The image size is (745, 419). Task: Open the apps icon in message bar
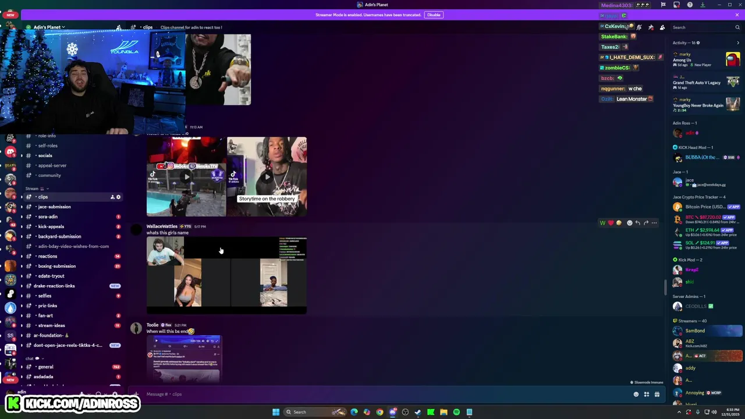(x=646, y=394)
